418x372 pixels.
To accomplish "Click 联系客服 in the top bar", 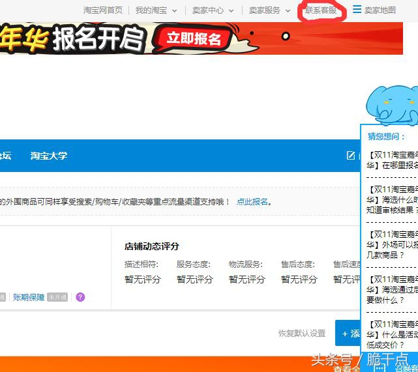I will point(321,10).
